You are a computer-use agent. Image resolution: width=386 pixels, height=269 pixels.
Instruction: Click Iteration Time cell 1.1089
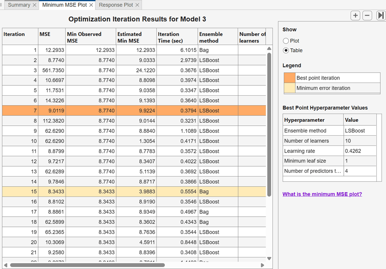[177, 131]
